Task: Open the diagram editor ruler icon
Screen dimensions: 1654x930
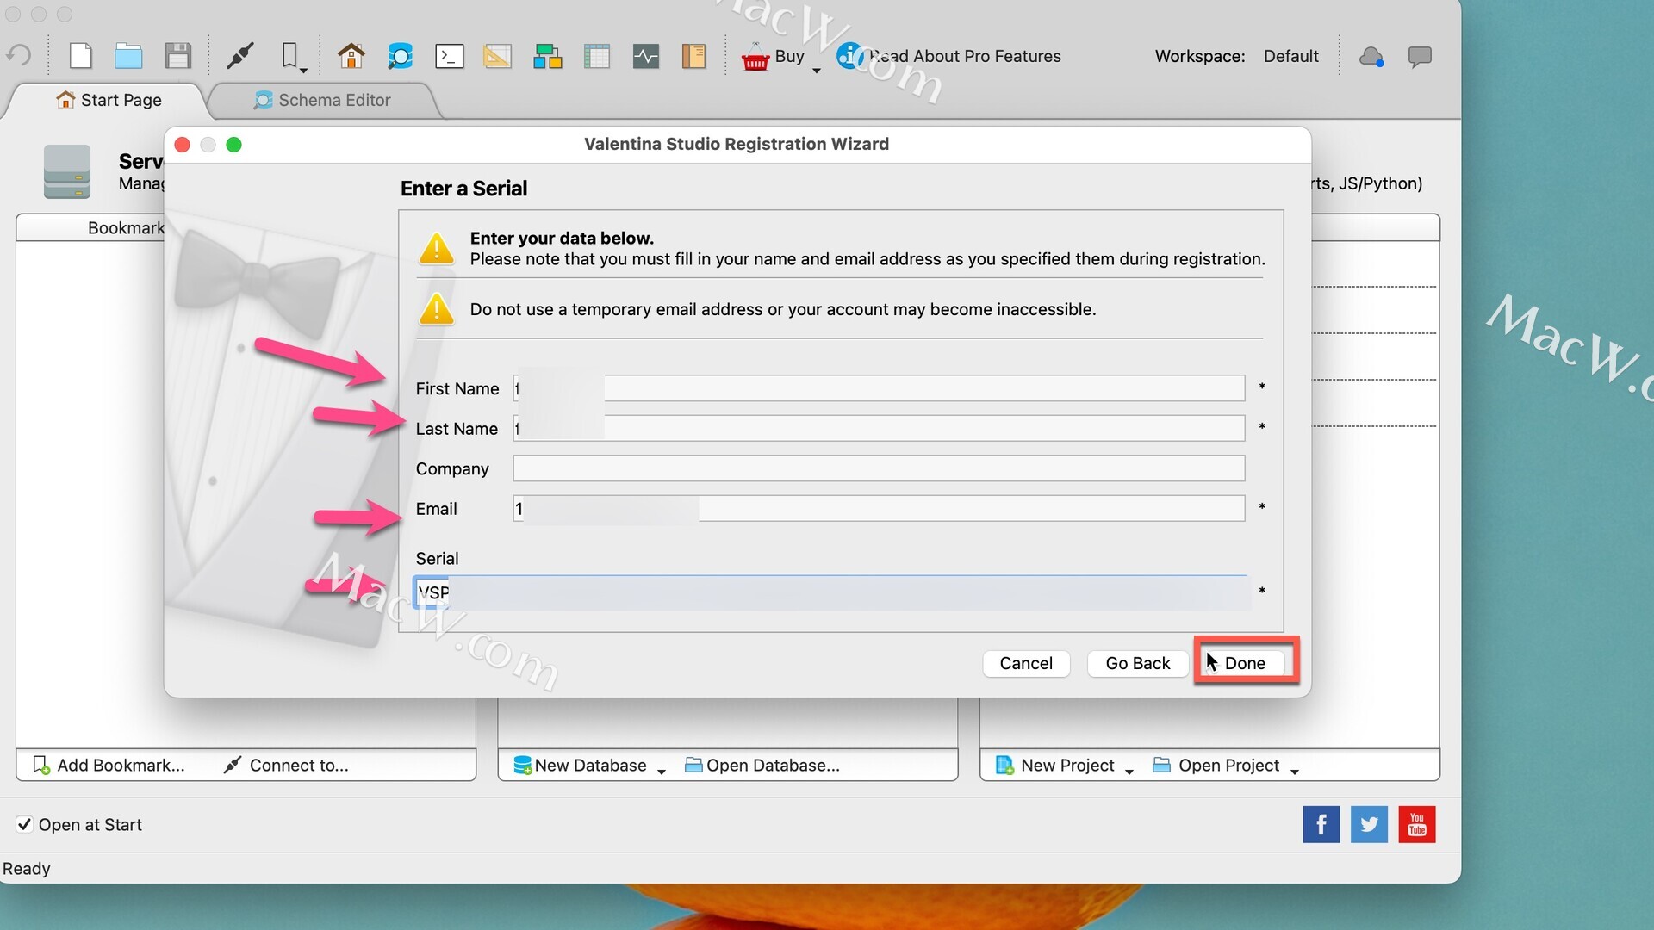Action: pyautogui.click(x=497, y=56)
